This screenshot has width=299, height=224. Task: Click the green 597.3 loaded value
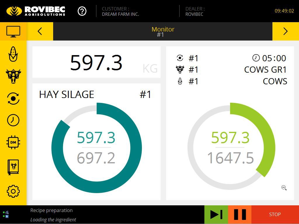pos(230,138)
